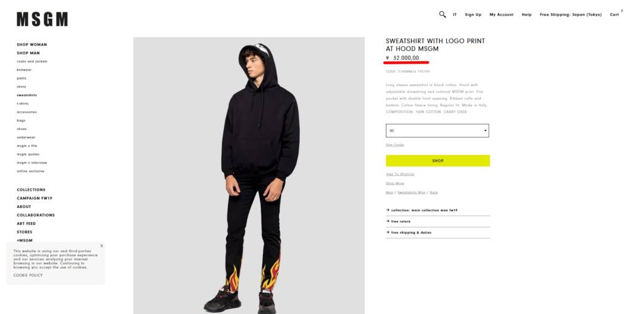Screen dimensions: 642x314
Task: Open the Size Guide link
Action: tap(395, 145)
